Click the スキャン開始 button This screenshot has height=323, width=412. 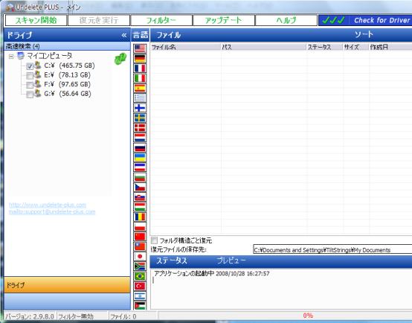(x=36, y=20)
